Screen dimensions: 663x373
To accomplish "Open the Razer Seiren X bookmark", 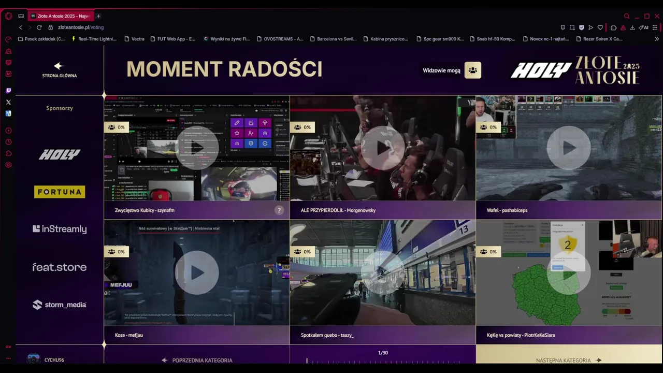I will tap(599, 39).
